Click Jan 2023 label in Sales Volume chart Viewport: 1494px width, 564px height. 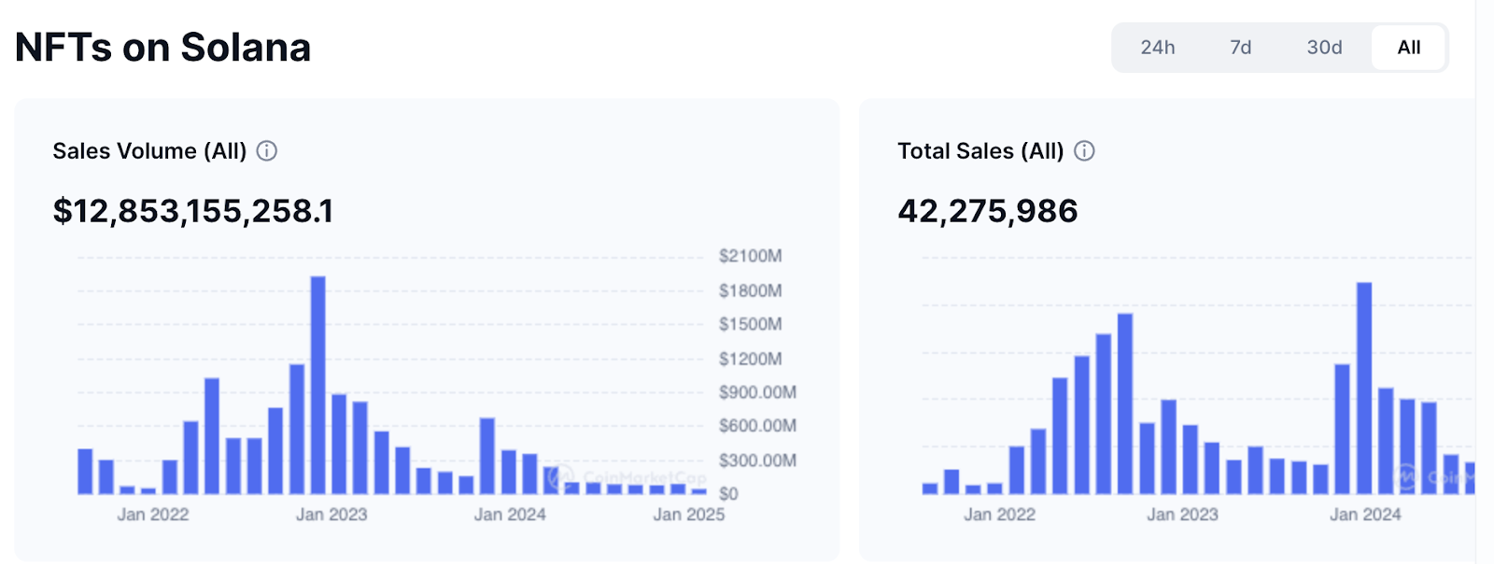[331, 515]
